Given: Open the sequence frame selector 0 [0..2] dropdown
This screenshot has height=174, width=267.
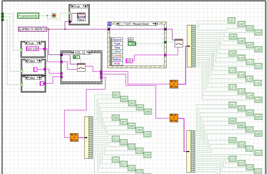Looking at the screenshot, I should [x=87, y=53].
